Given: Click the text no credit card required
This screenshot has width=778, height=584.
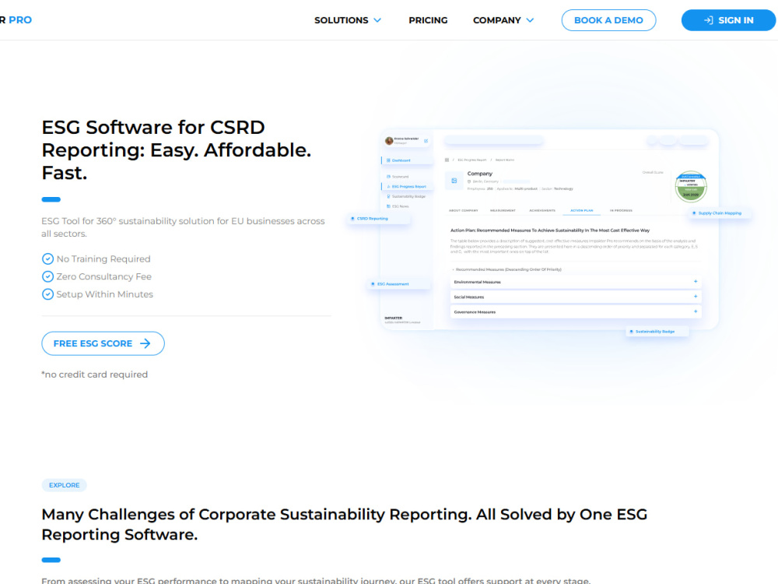Looking at the screenshot, I should (x=94, y=375).
